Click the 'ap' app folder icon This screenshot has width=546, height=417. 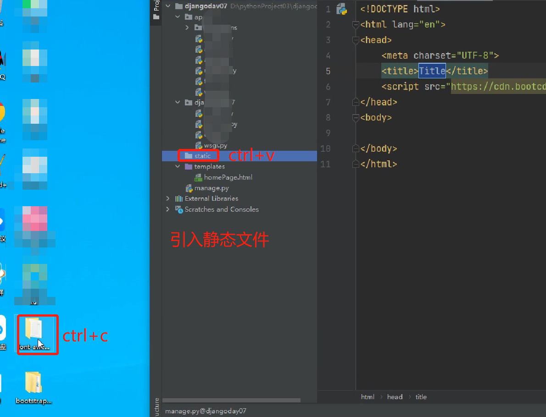(x=189, y=16)
